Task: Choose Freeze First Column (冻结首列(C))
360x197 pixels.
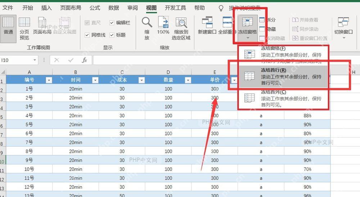Action: point(283,99)
